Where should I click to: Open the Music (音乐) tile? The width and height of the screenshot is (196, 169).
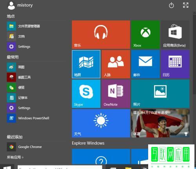101,34
